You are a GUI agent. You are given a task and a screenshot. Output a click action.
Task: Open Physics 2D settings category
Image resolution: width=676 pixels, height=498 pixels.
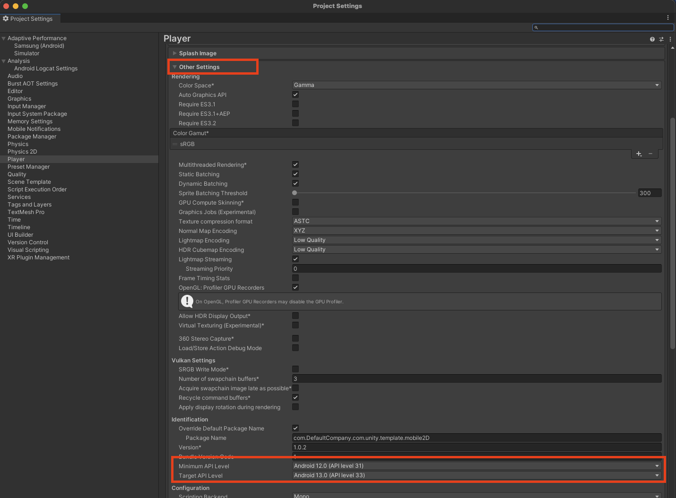(x=22, y=152)
